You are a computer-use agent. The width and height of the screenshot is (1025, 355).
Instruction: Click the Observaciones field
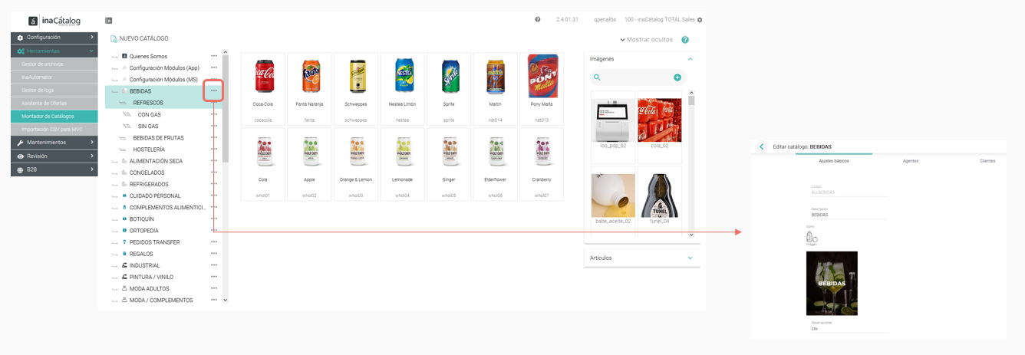tap(849, 328)
